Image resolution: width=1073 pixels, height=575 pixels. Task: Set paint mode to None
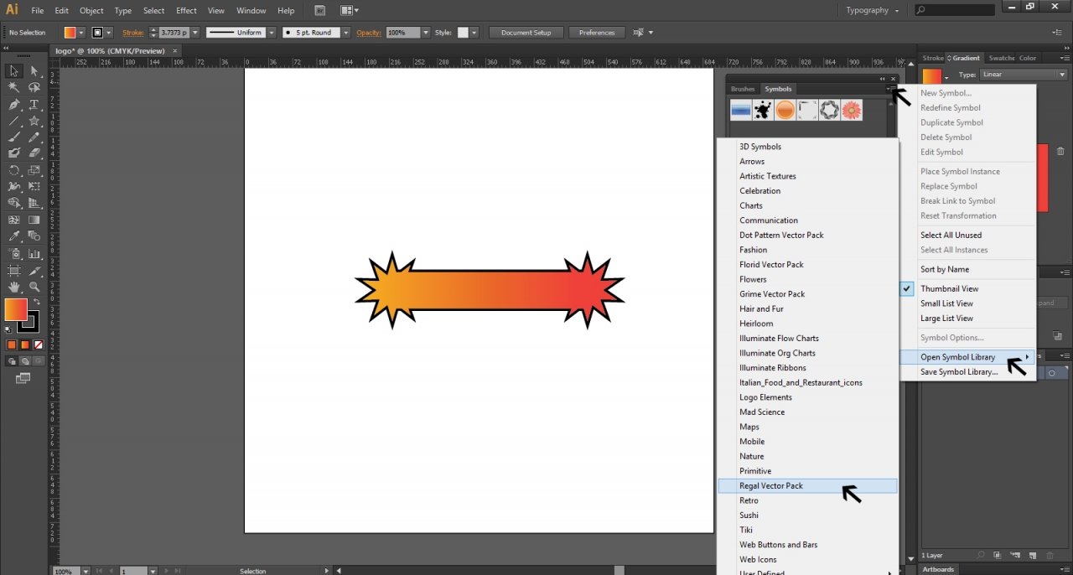pyautogui.click(x=39, y=344)
